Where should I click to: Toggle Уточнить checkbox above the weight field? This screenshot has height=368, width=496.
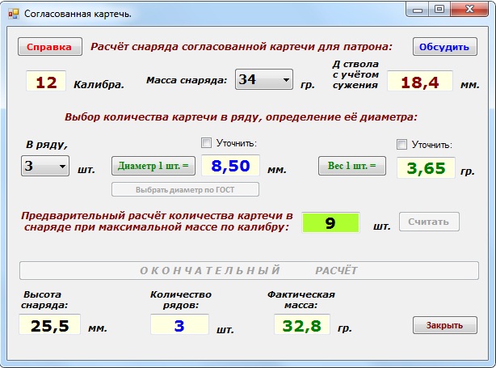click(x=402, y=144)
